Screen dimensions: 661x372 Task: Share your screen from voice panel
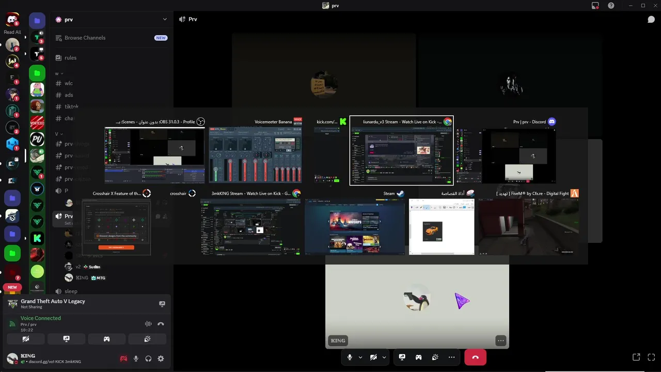click(x=66, y=339)
